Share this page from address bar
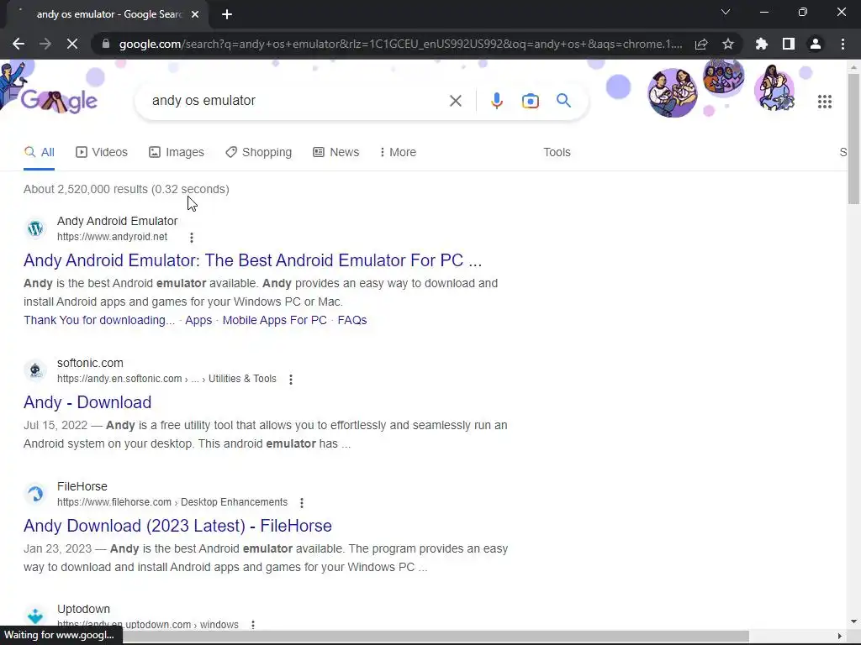This screenshot has height=645, width=861. point(701,44)
